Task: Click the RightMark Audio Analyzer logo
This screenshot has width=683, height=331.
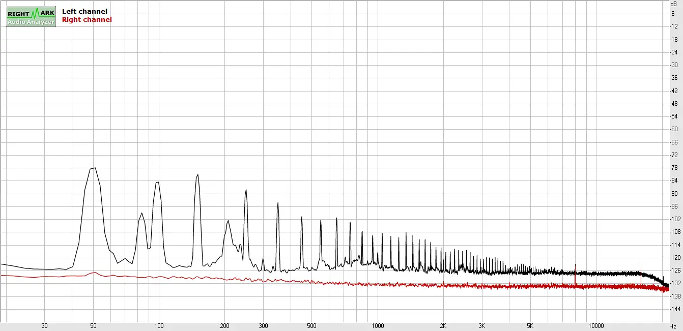Action: click(x=31, y=16)
